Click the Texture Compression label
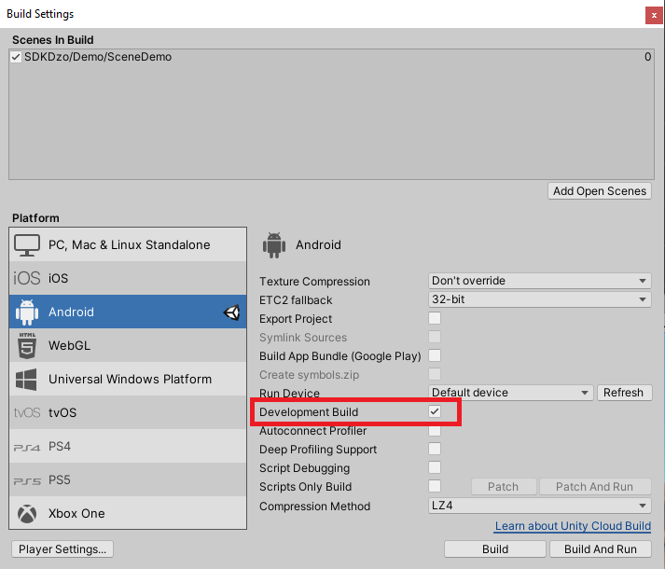The image size is (665, 569). [314, 282]
